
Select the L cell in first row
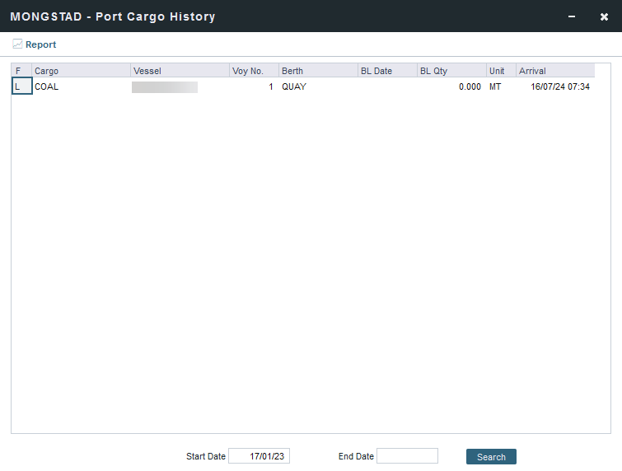pyautogui.click(x=21, y=86)
